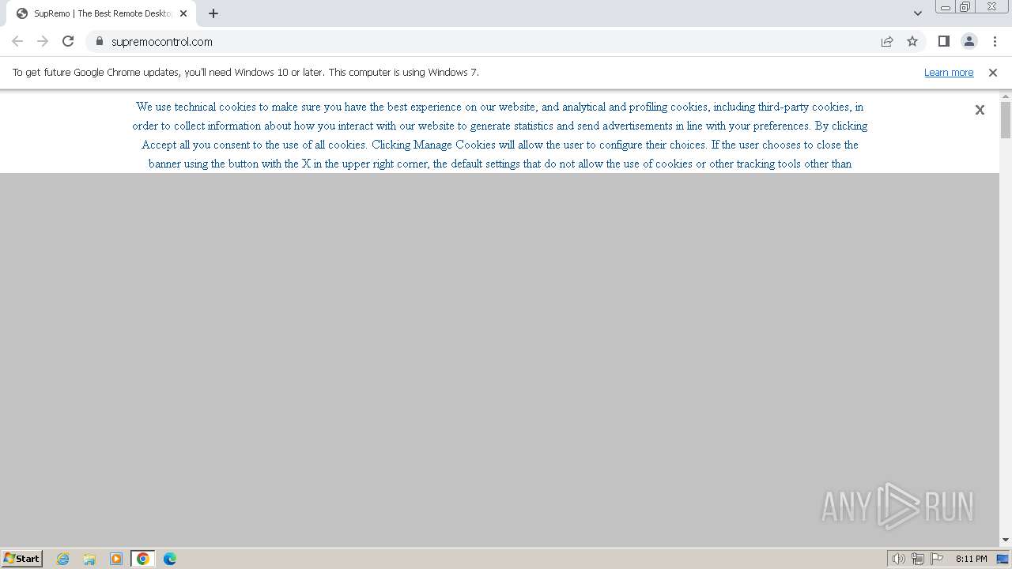Open the Chrome three-dot menu
The height and width of the screenshot is (569, 1012).
click(995, 41)
